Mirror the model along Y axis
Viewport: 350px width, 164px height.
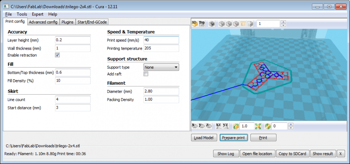(202, 126)
